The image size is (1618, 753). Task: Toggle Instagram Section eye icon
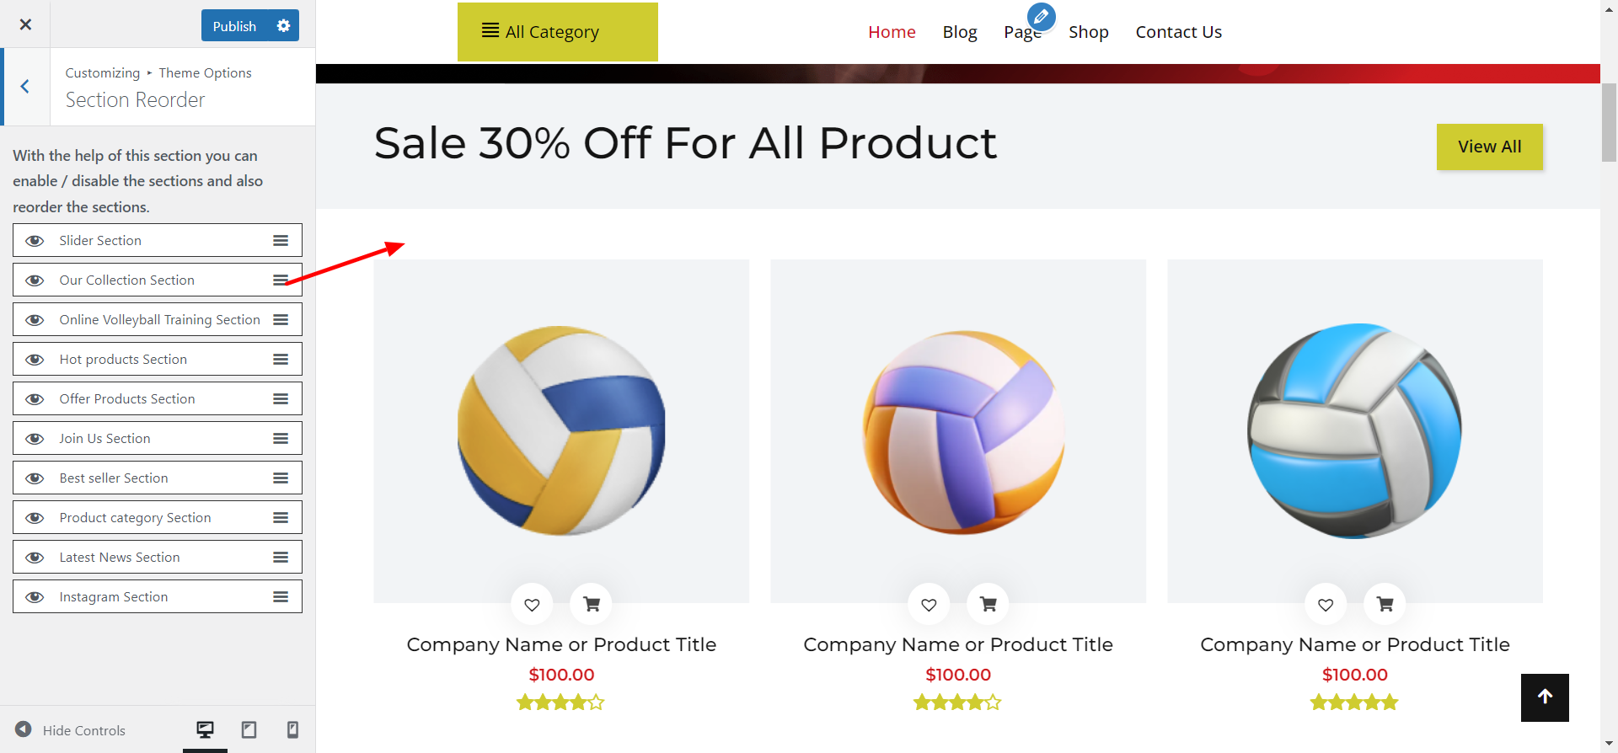[35, 597]
